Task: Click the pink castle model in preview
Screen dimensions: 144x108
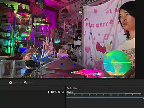Action: tap(49, 47)
